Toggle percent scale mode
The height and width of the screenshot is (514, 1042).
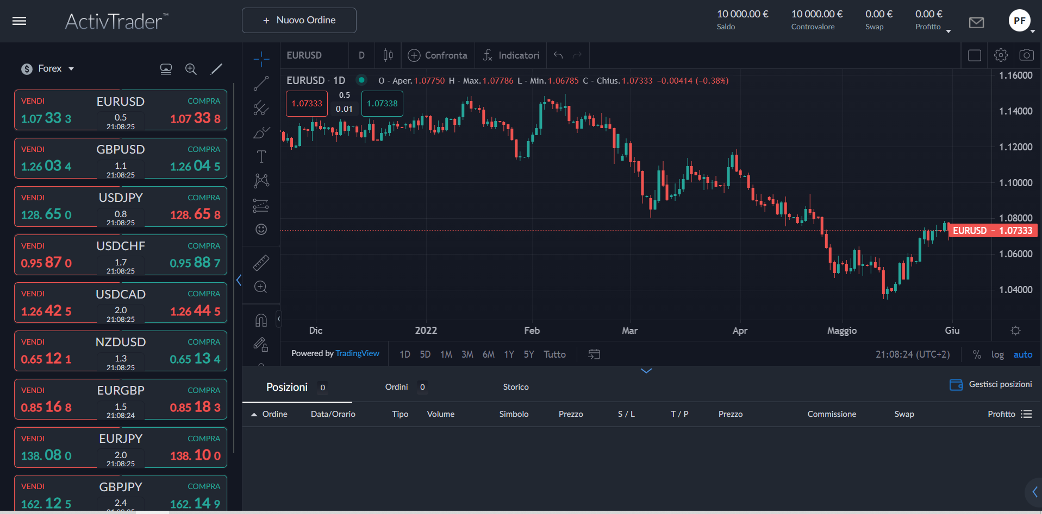pos(977,354)
